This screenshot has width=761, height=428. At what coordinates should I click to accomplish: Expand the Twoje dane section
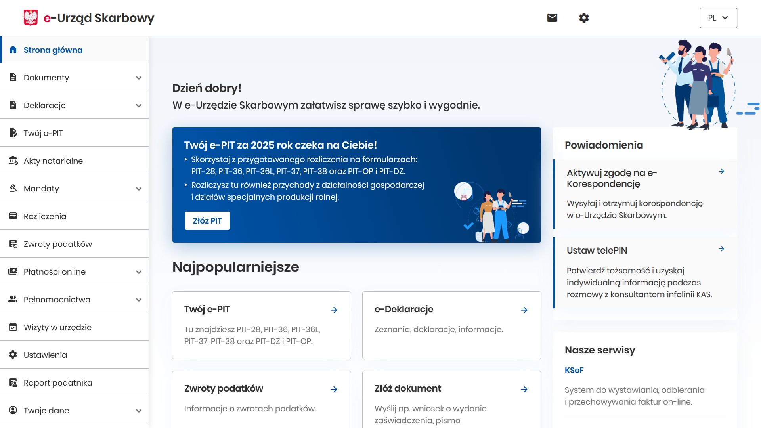pyautogui.click(x=138, y=410)
